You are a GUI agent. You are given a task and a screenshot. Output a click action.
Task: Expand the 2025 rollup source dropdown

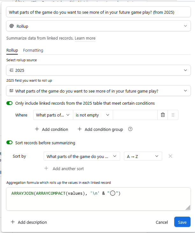click(98, 70)
